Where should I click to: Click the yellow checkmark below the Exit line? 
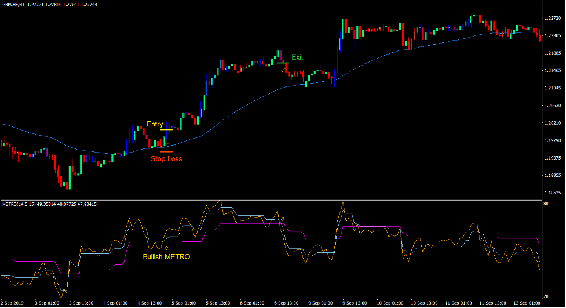click(x=283, y=70)
